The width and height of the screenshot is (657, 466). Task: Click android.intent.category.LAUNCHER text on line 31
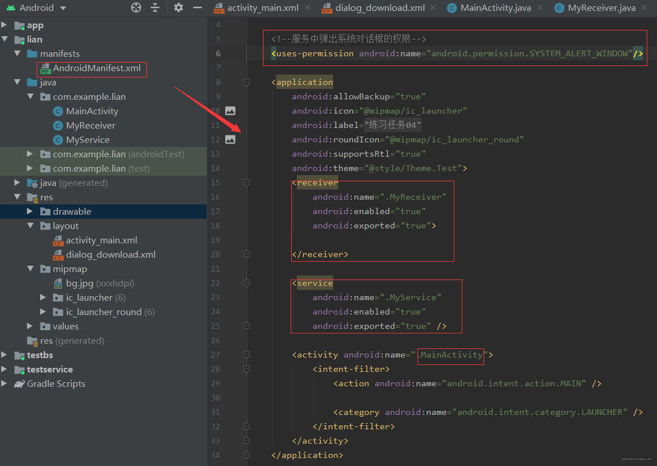click(x=540, y=412)
